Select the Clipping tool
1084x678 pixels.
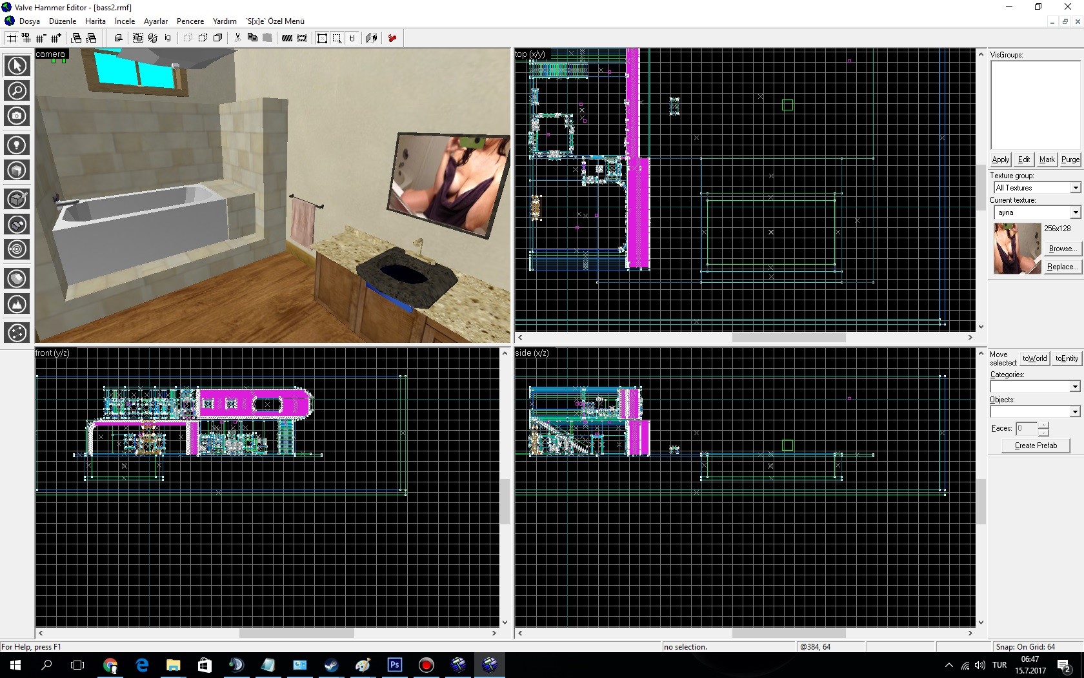17,278
